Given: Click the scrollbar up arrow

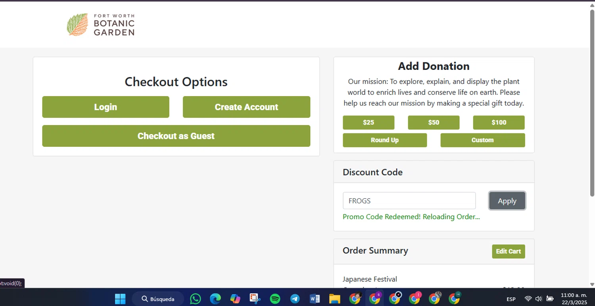Looking at the screenshot, I should pos(592,5).
